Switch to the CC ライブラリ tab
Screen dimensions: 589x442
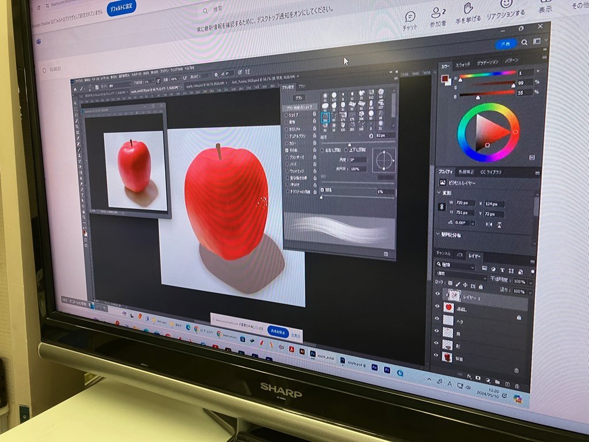(x=491, y=172)
